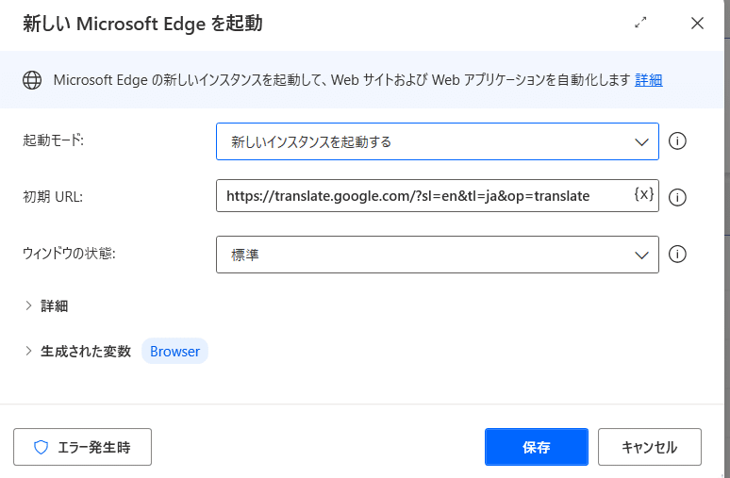Save the action with 保存
The height and width of the screenshot is (478, 730).
(537, 447)
